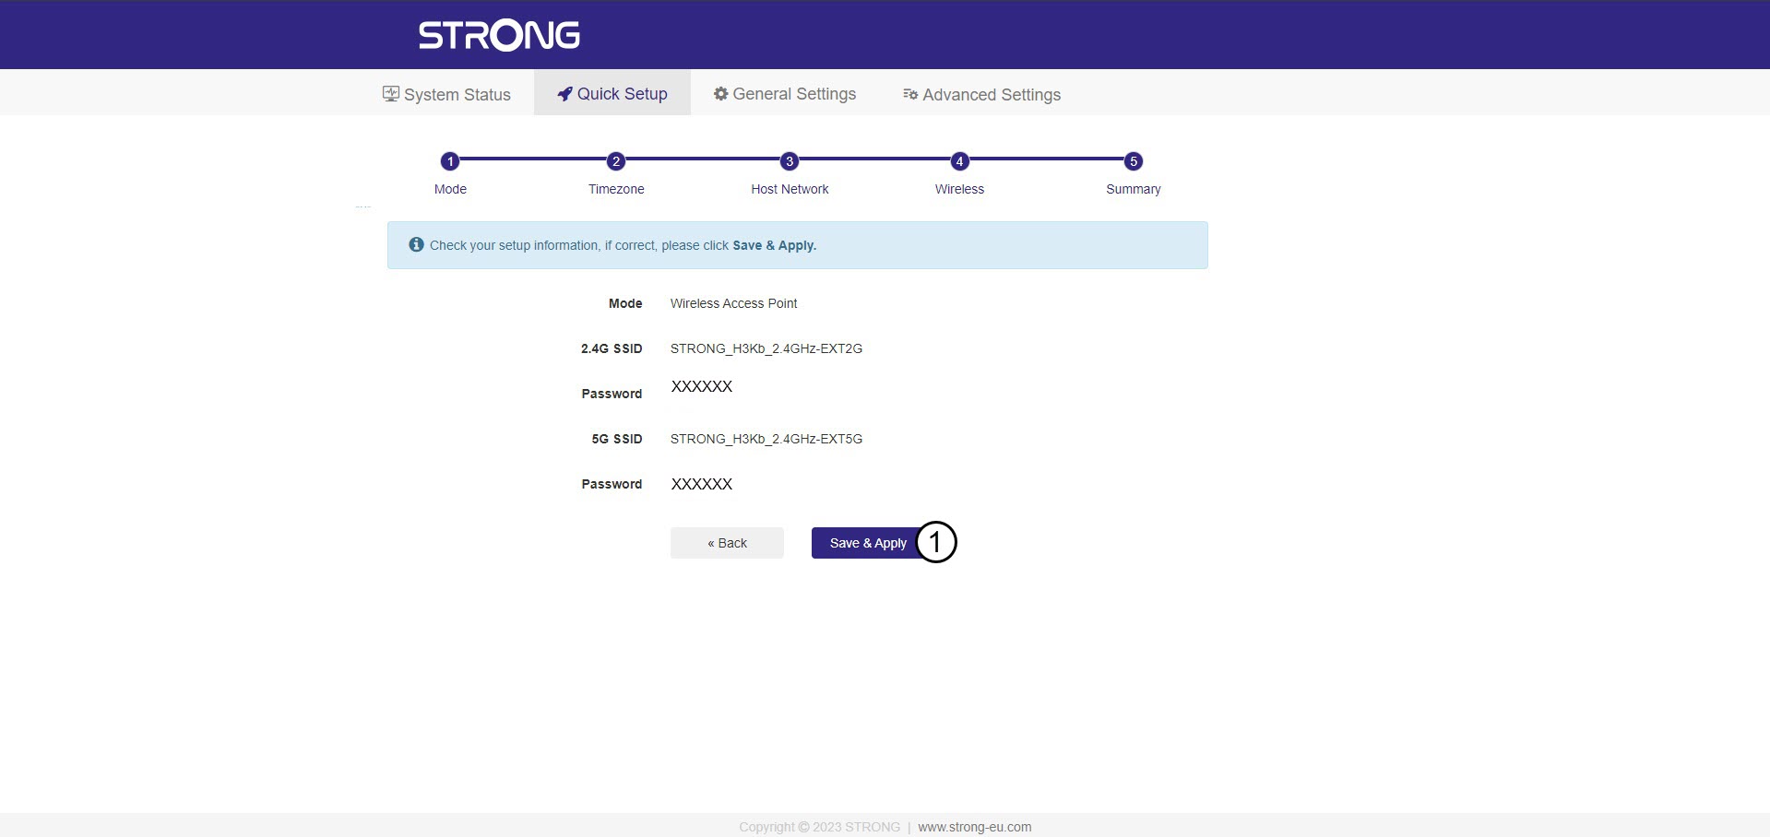Click the Mode step label

coord(450,189)
